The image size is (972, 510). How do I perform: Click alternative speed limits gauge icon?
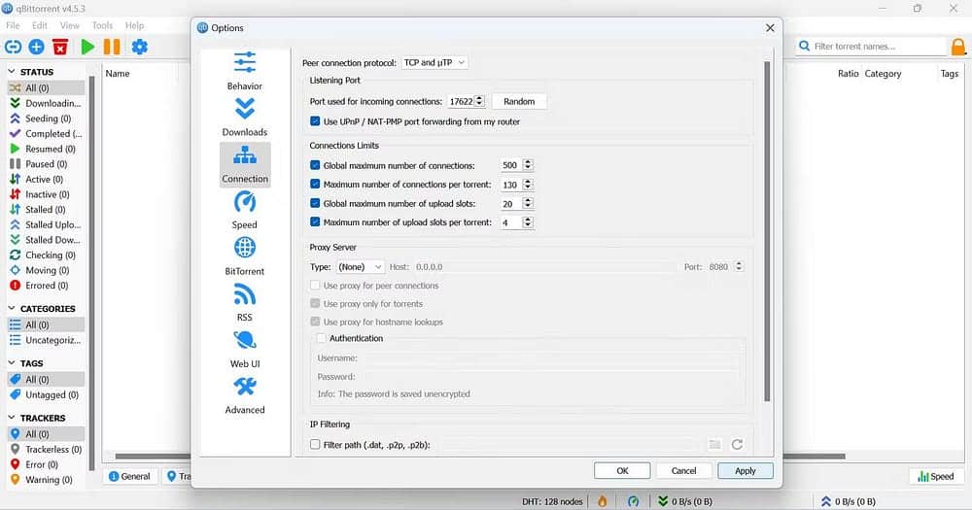[x=633, y=501]
